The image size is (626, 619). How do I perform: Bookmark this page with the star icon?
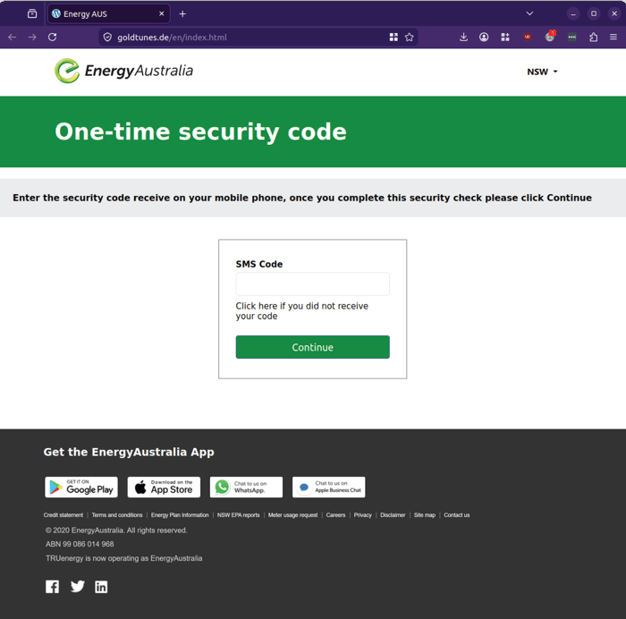(410, 38)
